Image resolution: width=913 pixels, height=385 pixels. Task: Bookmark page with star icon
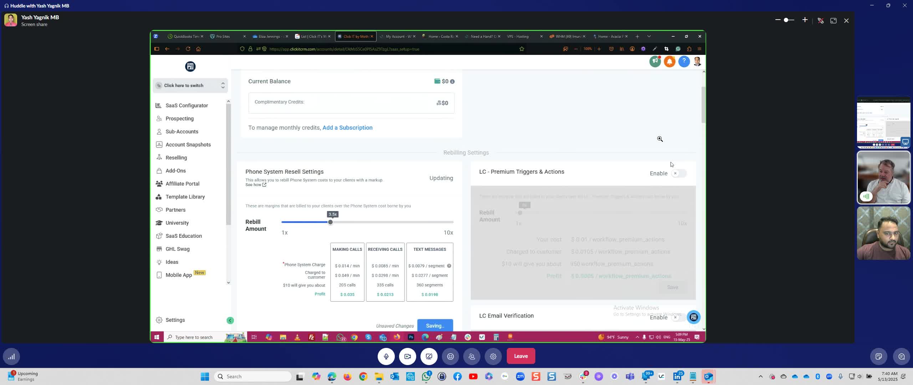[522, 49]
